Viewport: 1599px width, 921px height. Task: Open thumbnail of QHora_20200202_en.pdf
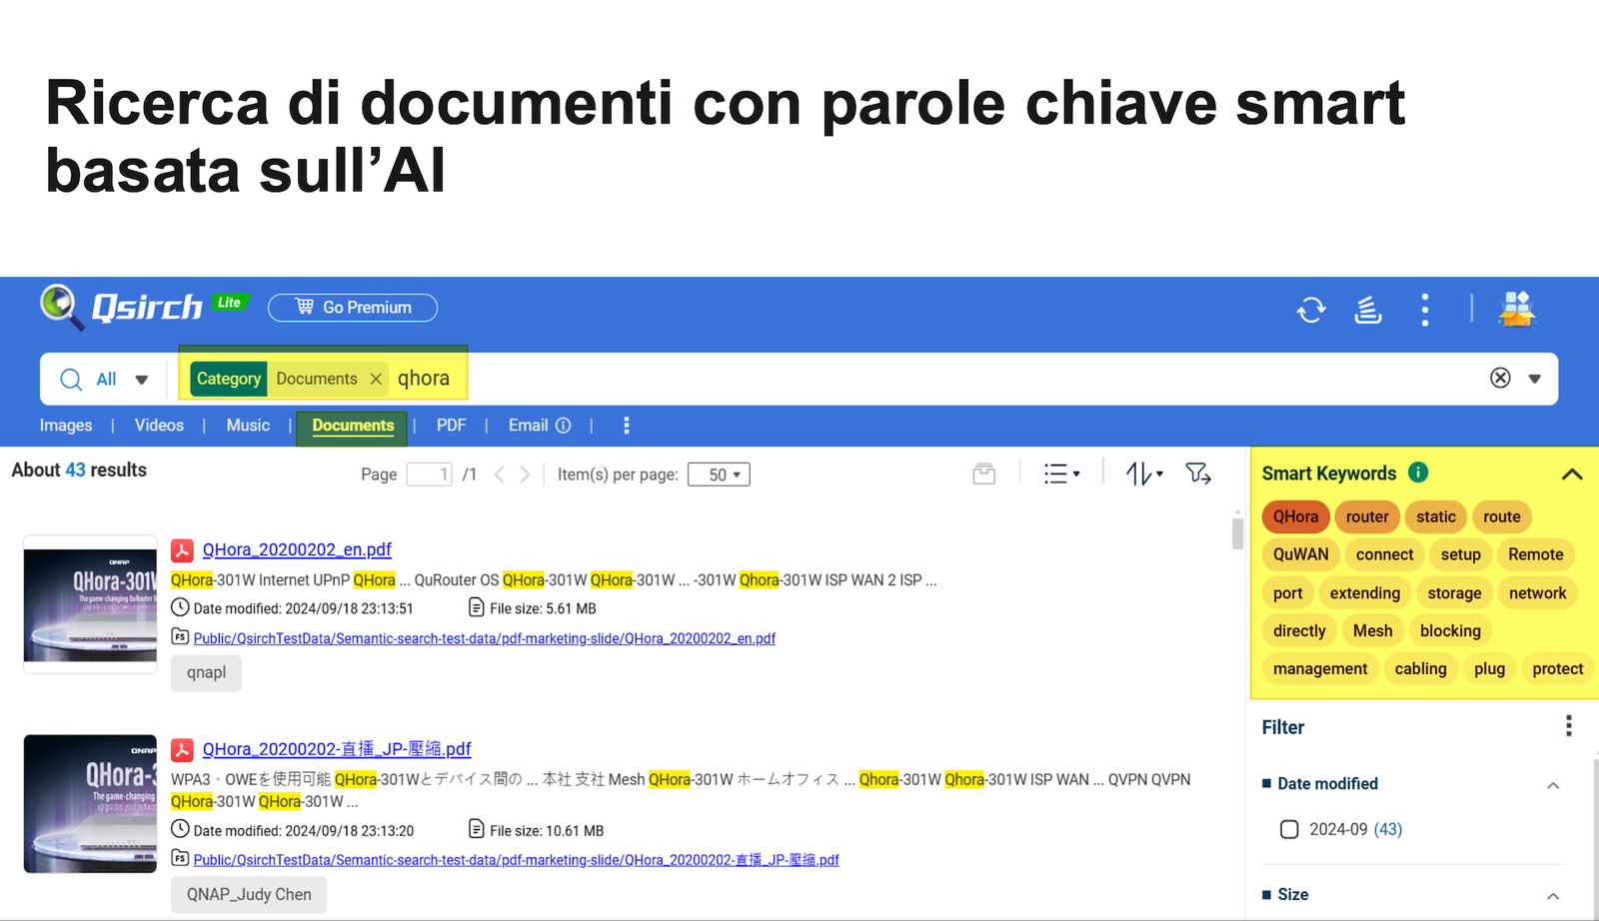(91, 605)
